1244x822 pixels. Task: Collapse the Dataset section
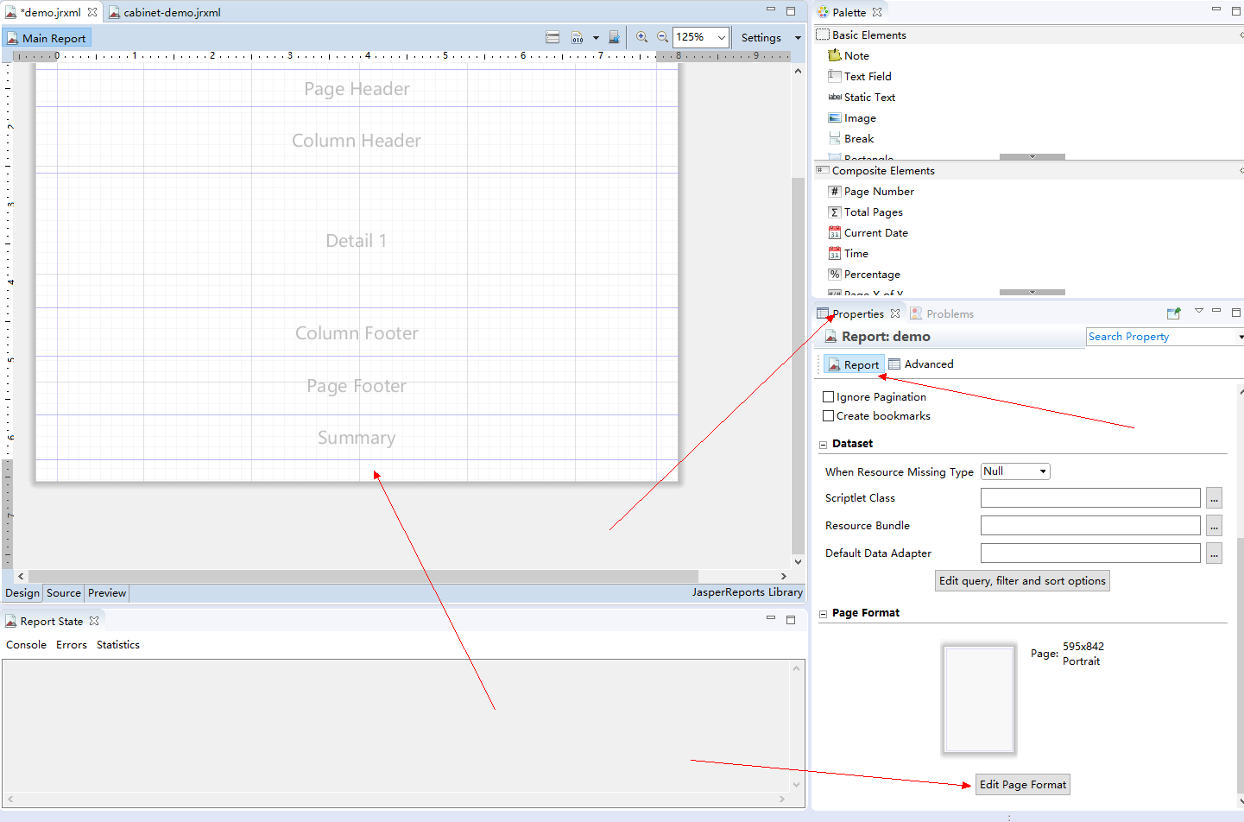(823, 445)
